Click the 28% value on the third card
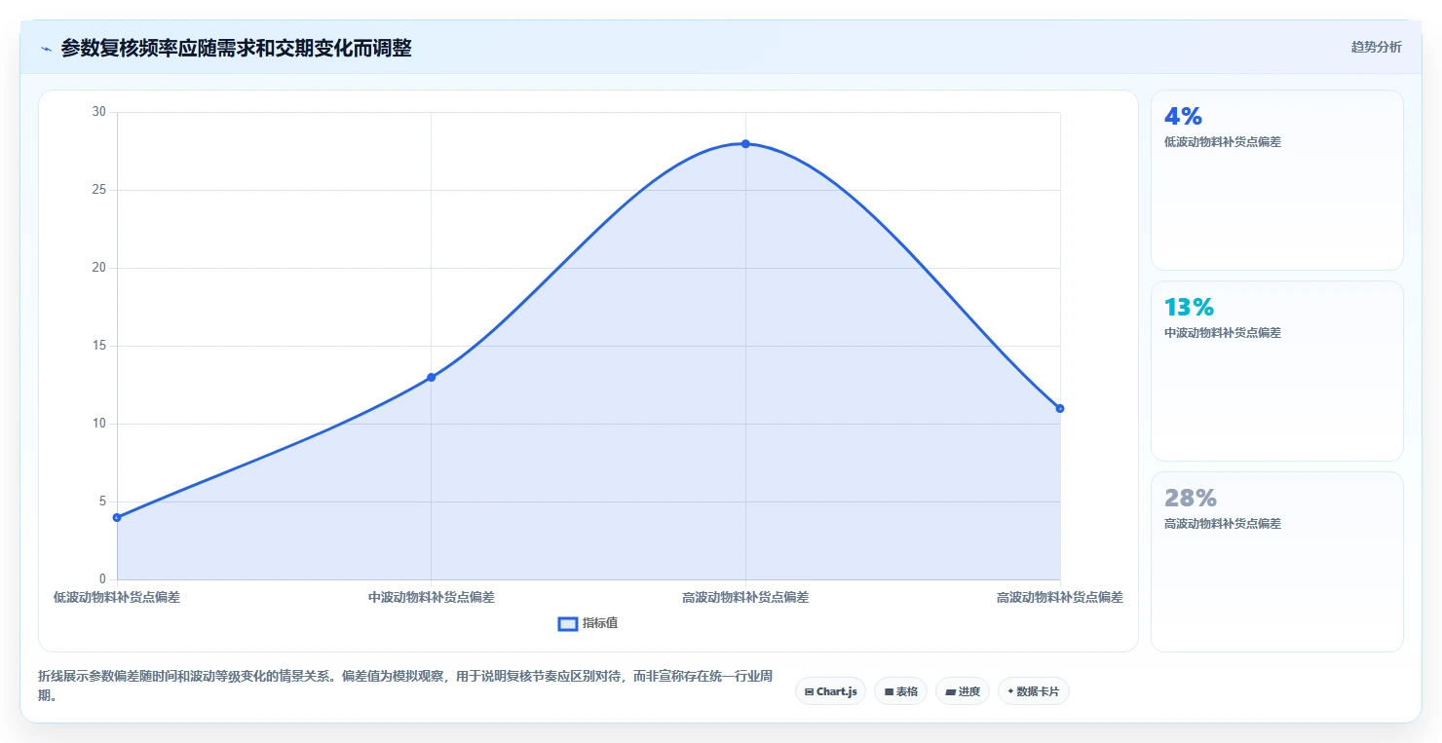Image resolution: width=1442 pixels, height=743 pixels. click(1191, 498)
